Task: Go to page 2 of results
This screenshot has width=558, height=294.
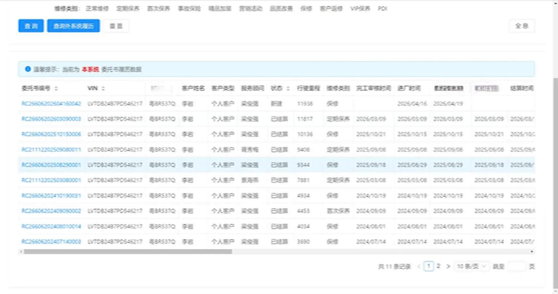Action: [x=438, y=266]
